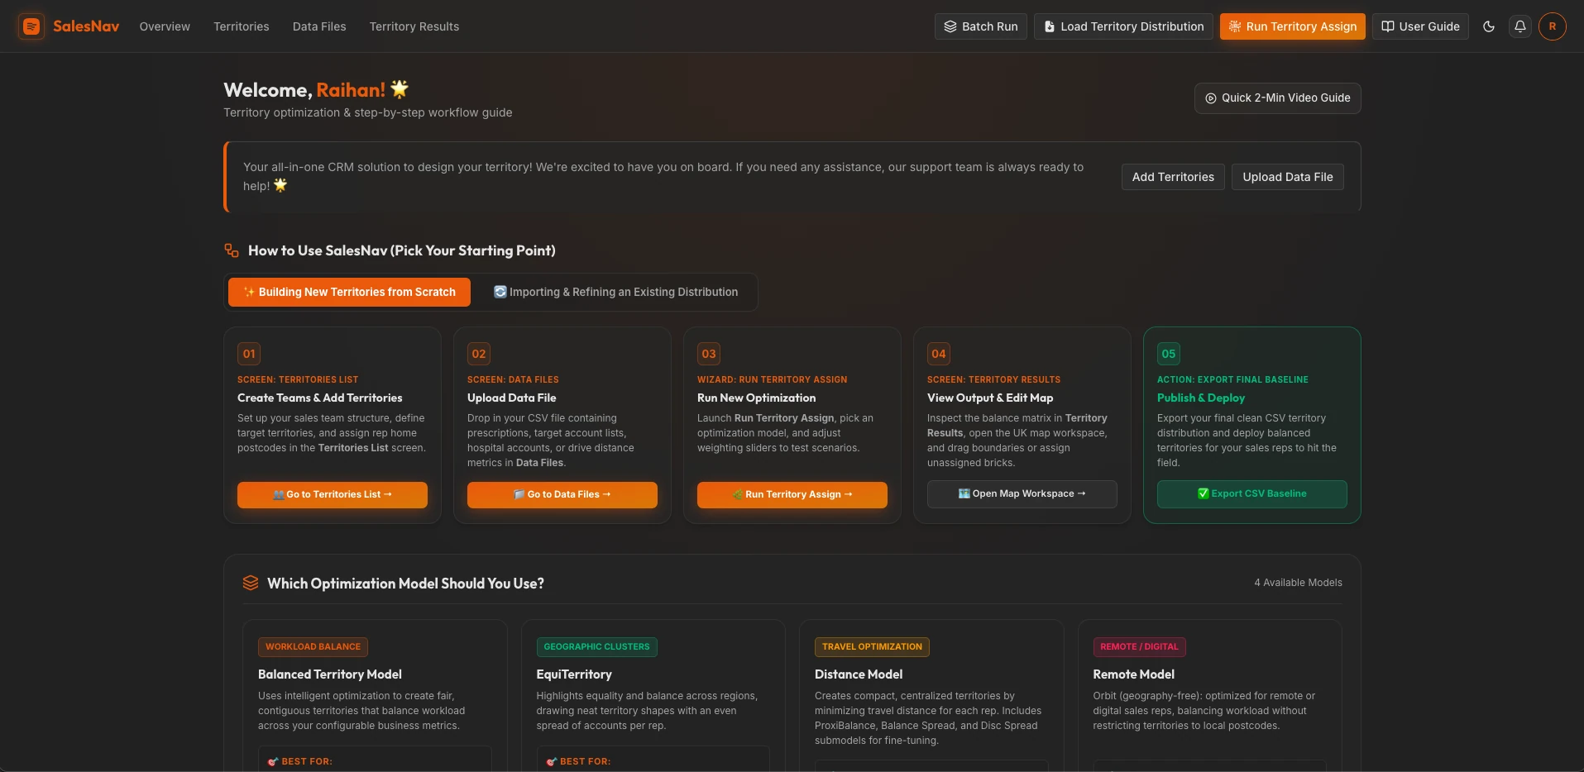Click the SalesNav logo icon
Screen dimensions: 1584x772
[x=31, y=26]
